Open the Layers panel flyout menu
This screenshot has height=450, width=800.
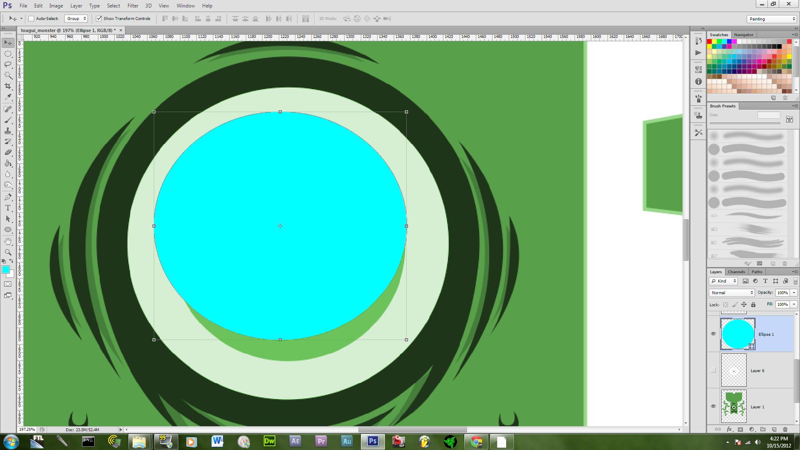(x=794, y=272)
